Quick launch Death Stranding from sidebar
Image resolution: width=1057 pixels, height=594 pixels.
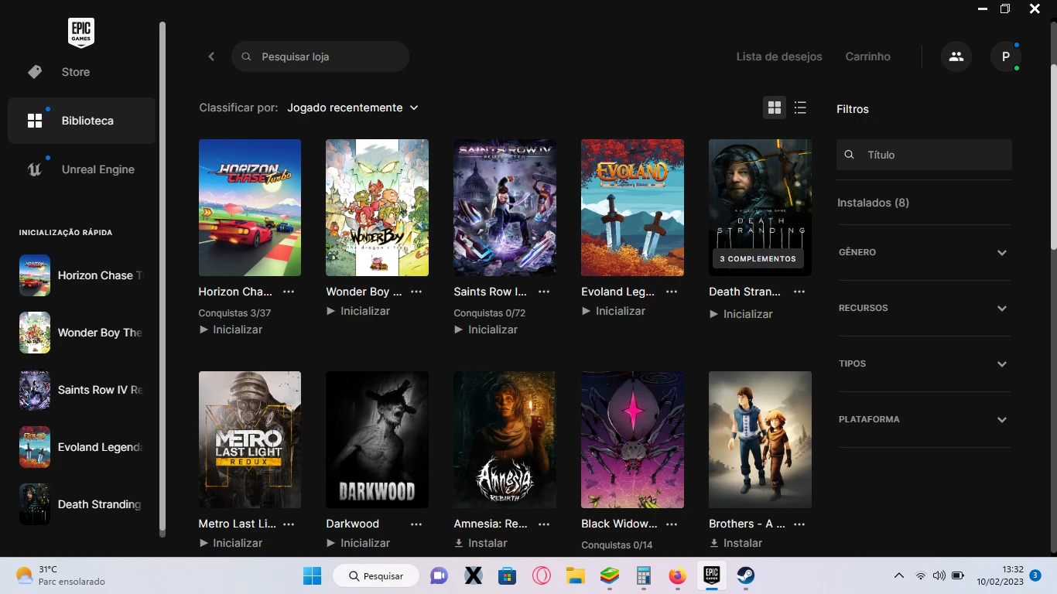(81, 504)
